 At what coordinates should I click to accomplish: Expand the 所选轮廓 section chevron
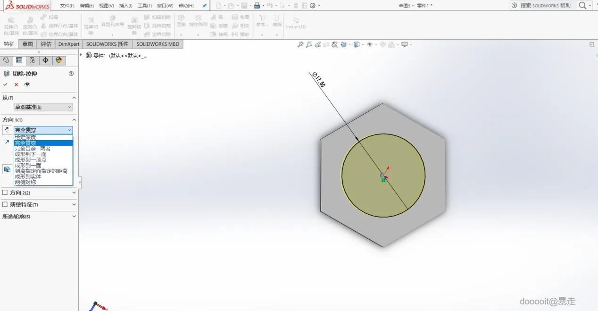[74, 216]
